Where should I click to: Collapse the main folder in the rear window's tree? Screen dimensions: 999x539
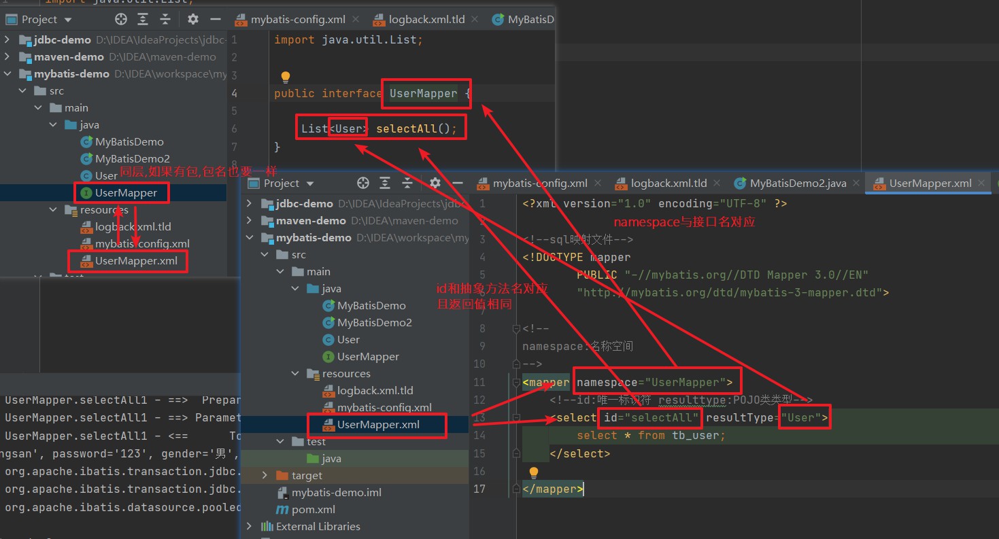[38, 107]
